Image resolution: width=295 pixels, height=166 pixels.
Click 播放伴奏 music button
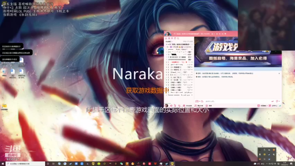[199, 106]
